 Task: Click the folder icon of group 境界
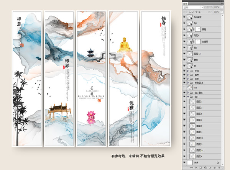pyautogui.click(x=191, y=75)
